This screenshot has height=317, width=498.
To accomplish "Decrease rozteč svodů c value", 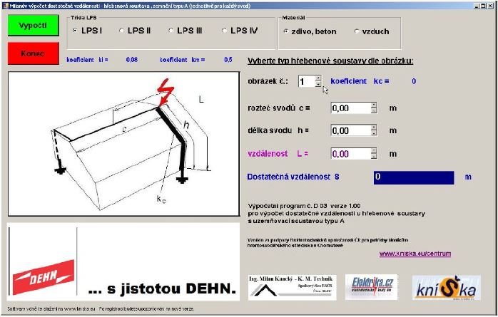I will click(x=374, y=110).
